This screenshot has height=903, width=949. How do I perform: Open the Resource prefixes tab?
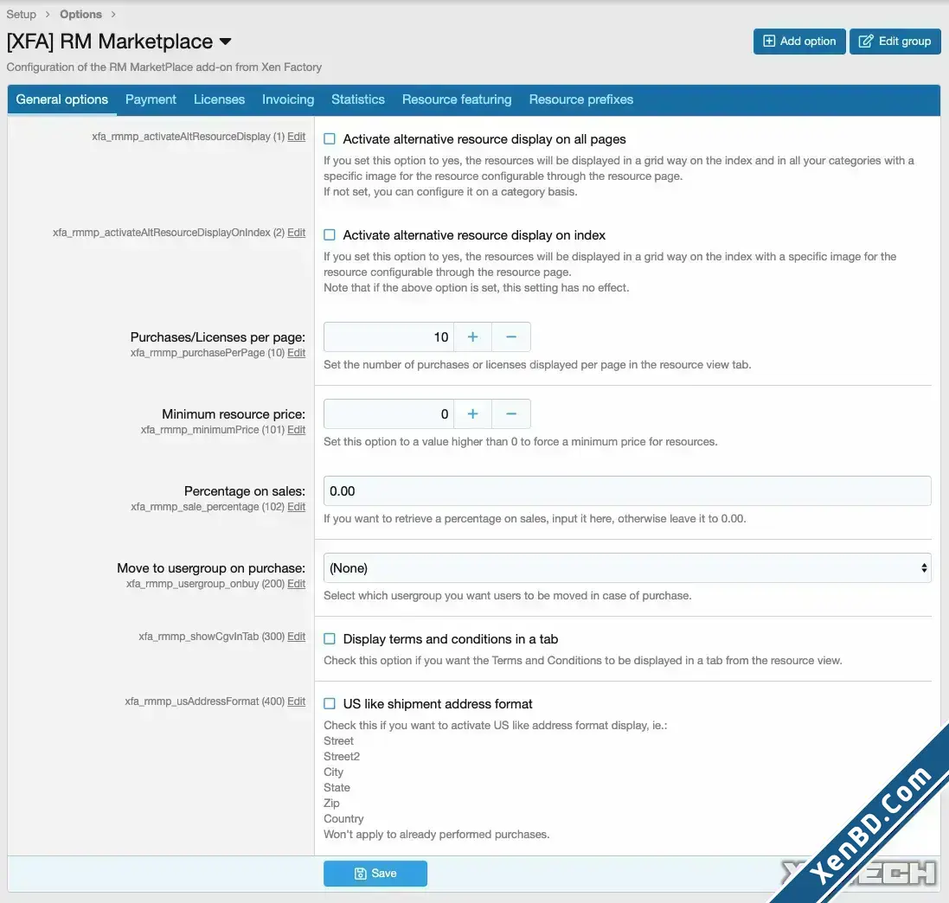coord(581,99)
